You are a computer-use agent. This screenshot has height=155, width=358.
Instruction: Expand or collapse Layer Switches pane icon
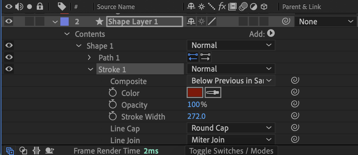10,151
